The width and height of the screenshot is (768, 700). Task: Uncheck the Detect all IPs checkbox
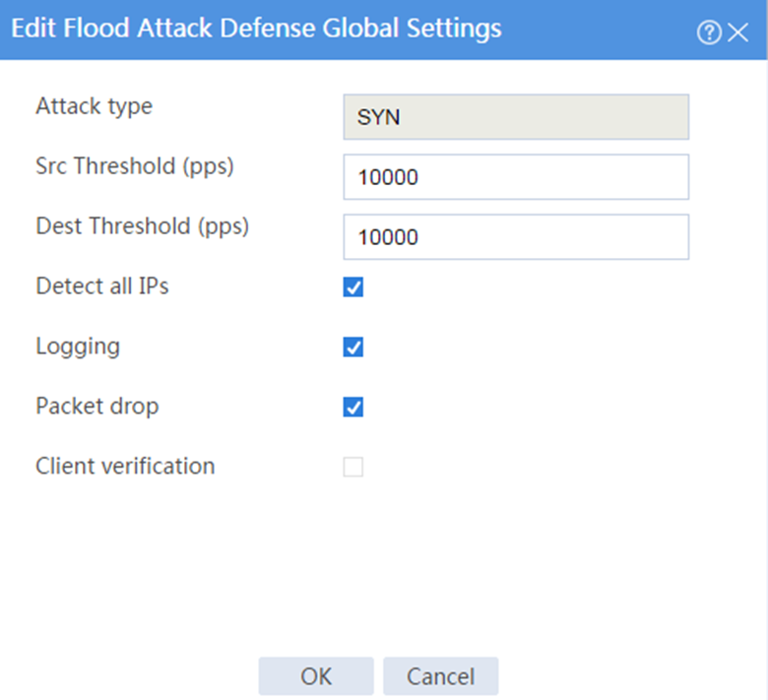[x=353, y=287]
